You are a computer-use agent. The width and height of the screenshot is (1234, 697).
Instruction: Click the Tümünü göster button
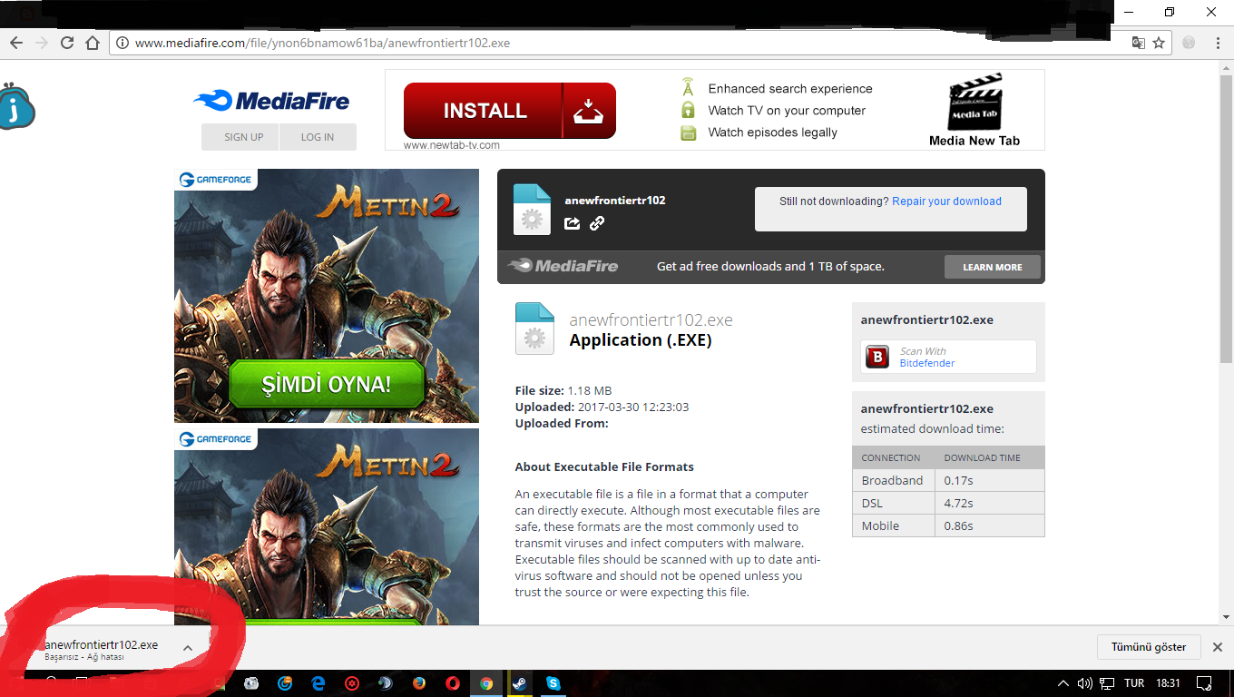1148,647
